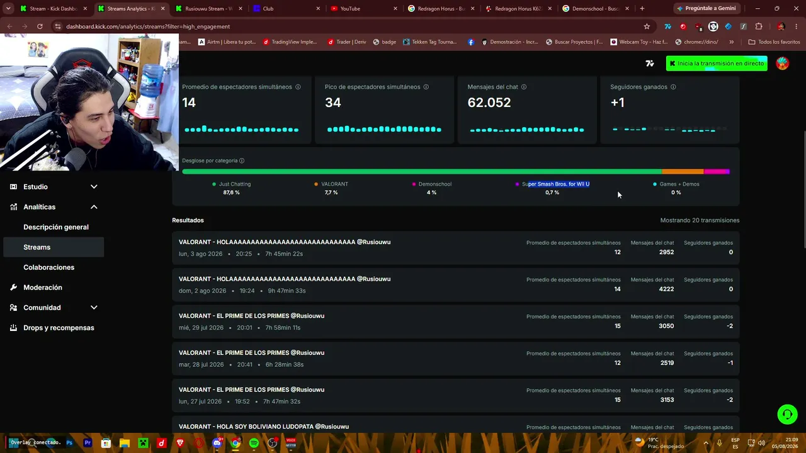Open Chrome three-dot menu
The width and height of the screenshot is (806, 453).
[x=797, y=26]
